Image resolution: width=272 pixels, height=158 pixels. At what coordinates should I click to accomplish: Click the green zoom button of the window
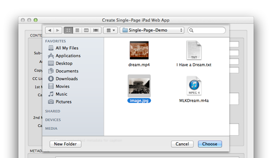36,20
